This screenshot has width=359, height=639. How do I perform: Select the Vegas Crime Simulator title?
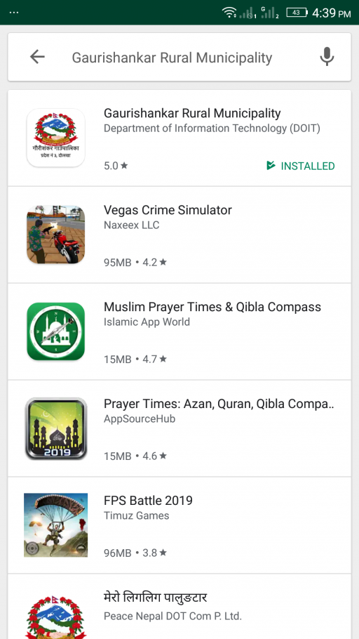(168, 210)
